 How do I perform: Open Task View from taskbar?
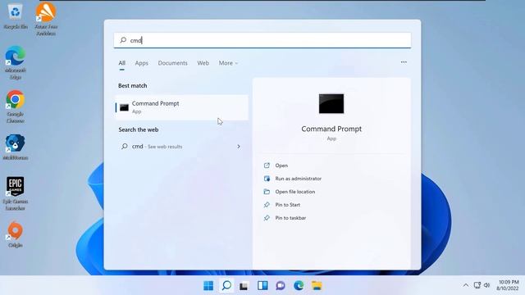pos(244,286)
